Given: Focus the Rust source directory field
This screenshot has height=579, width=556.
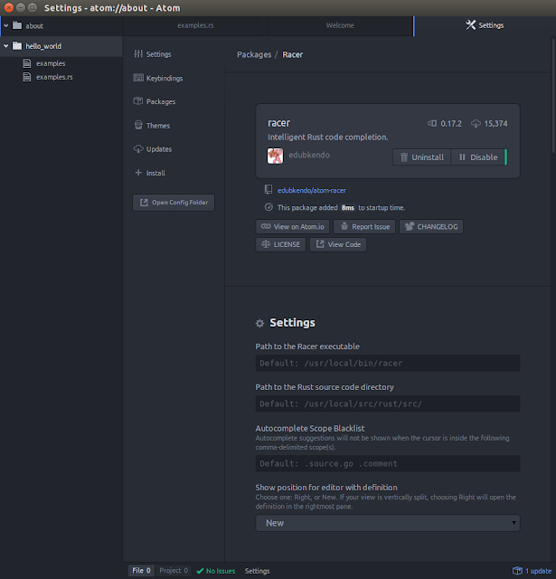Looking at the screenshot, I should click(388, 404).
